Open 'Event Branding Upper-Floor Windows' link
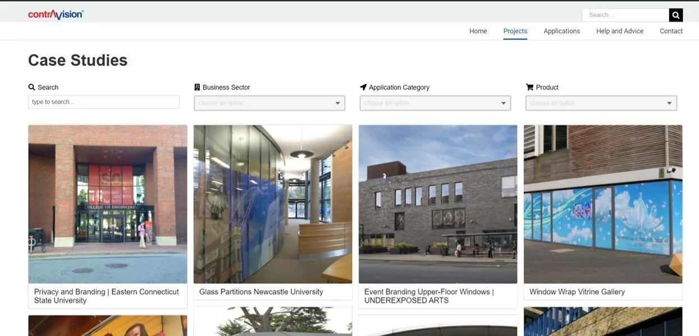 tap(429, 296)
